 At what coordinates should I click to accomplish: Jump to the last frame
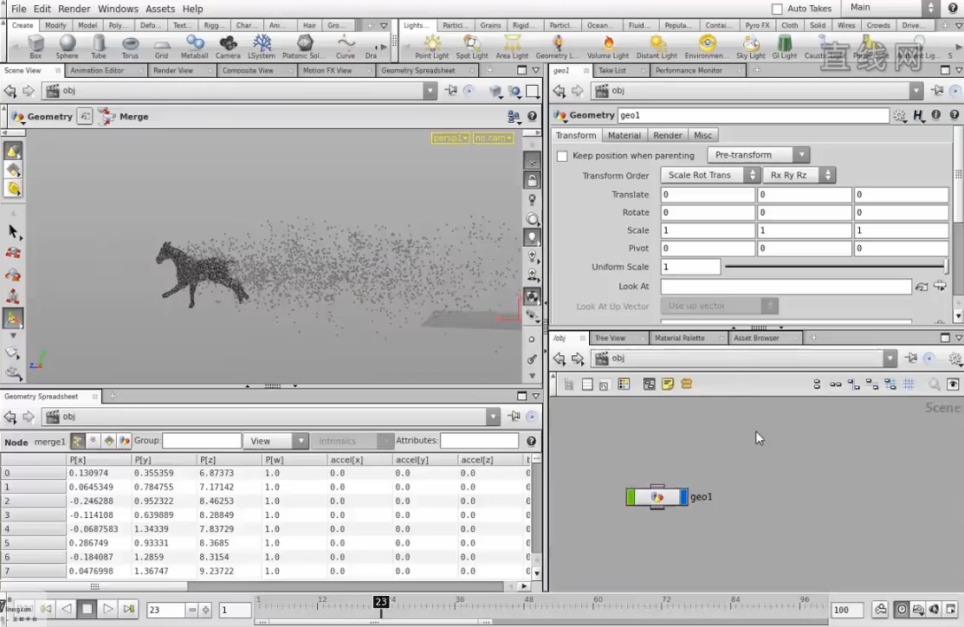pos(128,609)
